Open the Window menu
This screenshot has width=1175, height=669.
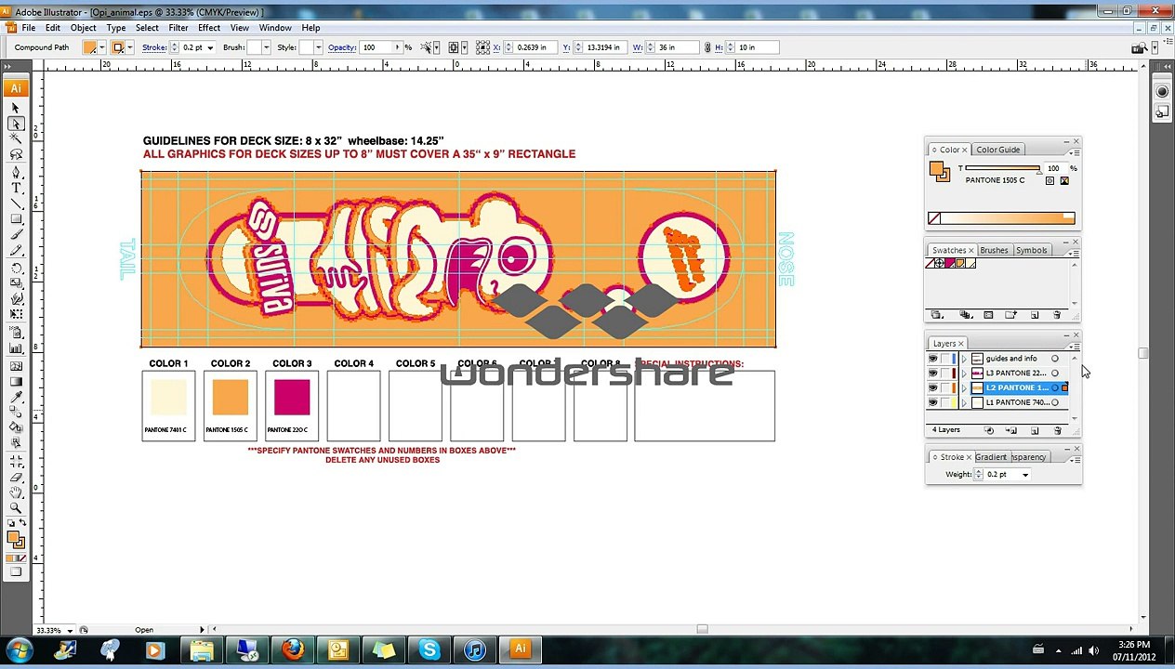coord(275,28)
